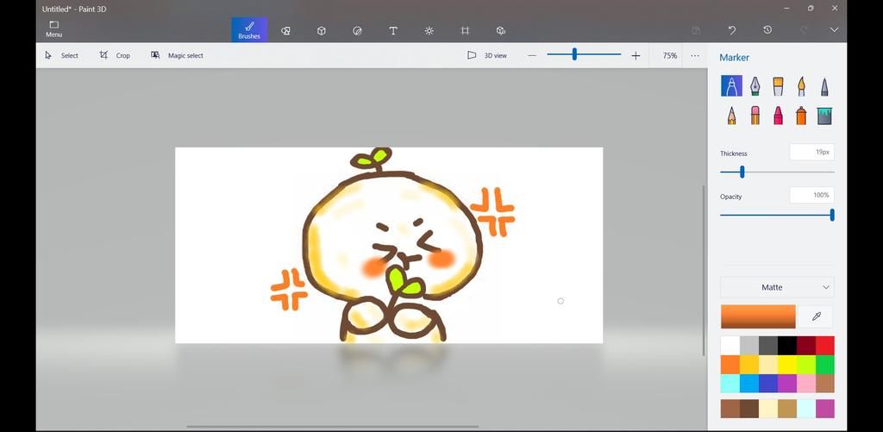The width and height of the screenshot is (883, 432).
Task: Zoom out with the minus button
Action: 532,55
